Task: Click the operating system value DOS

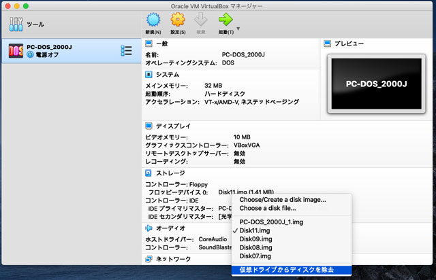Action: (228, 63)
